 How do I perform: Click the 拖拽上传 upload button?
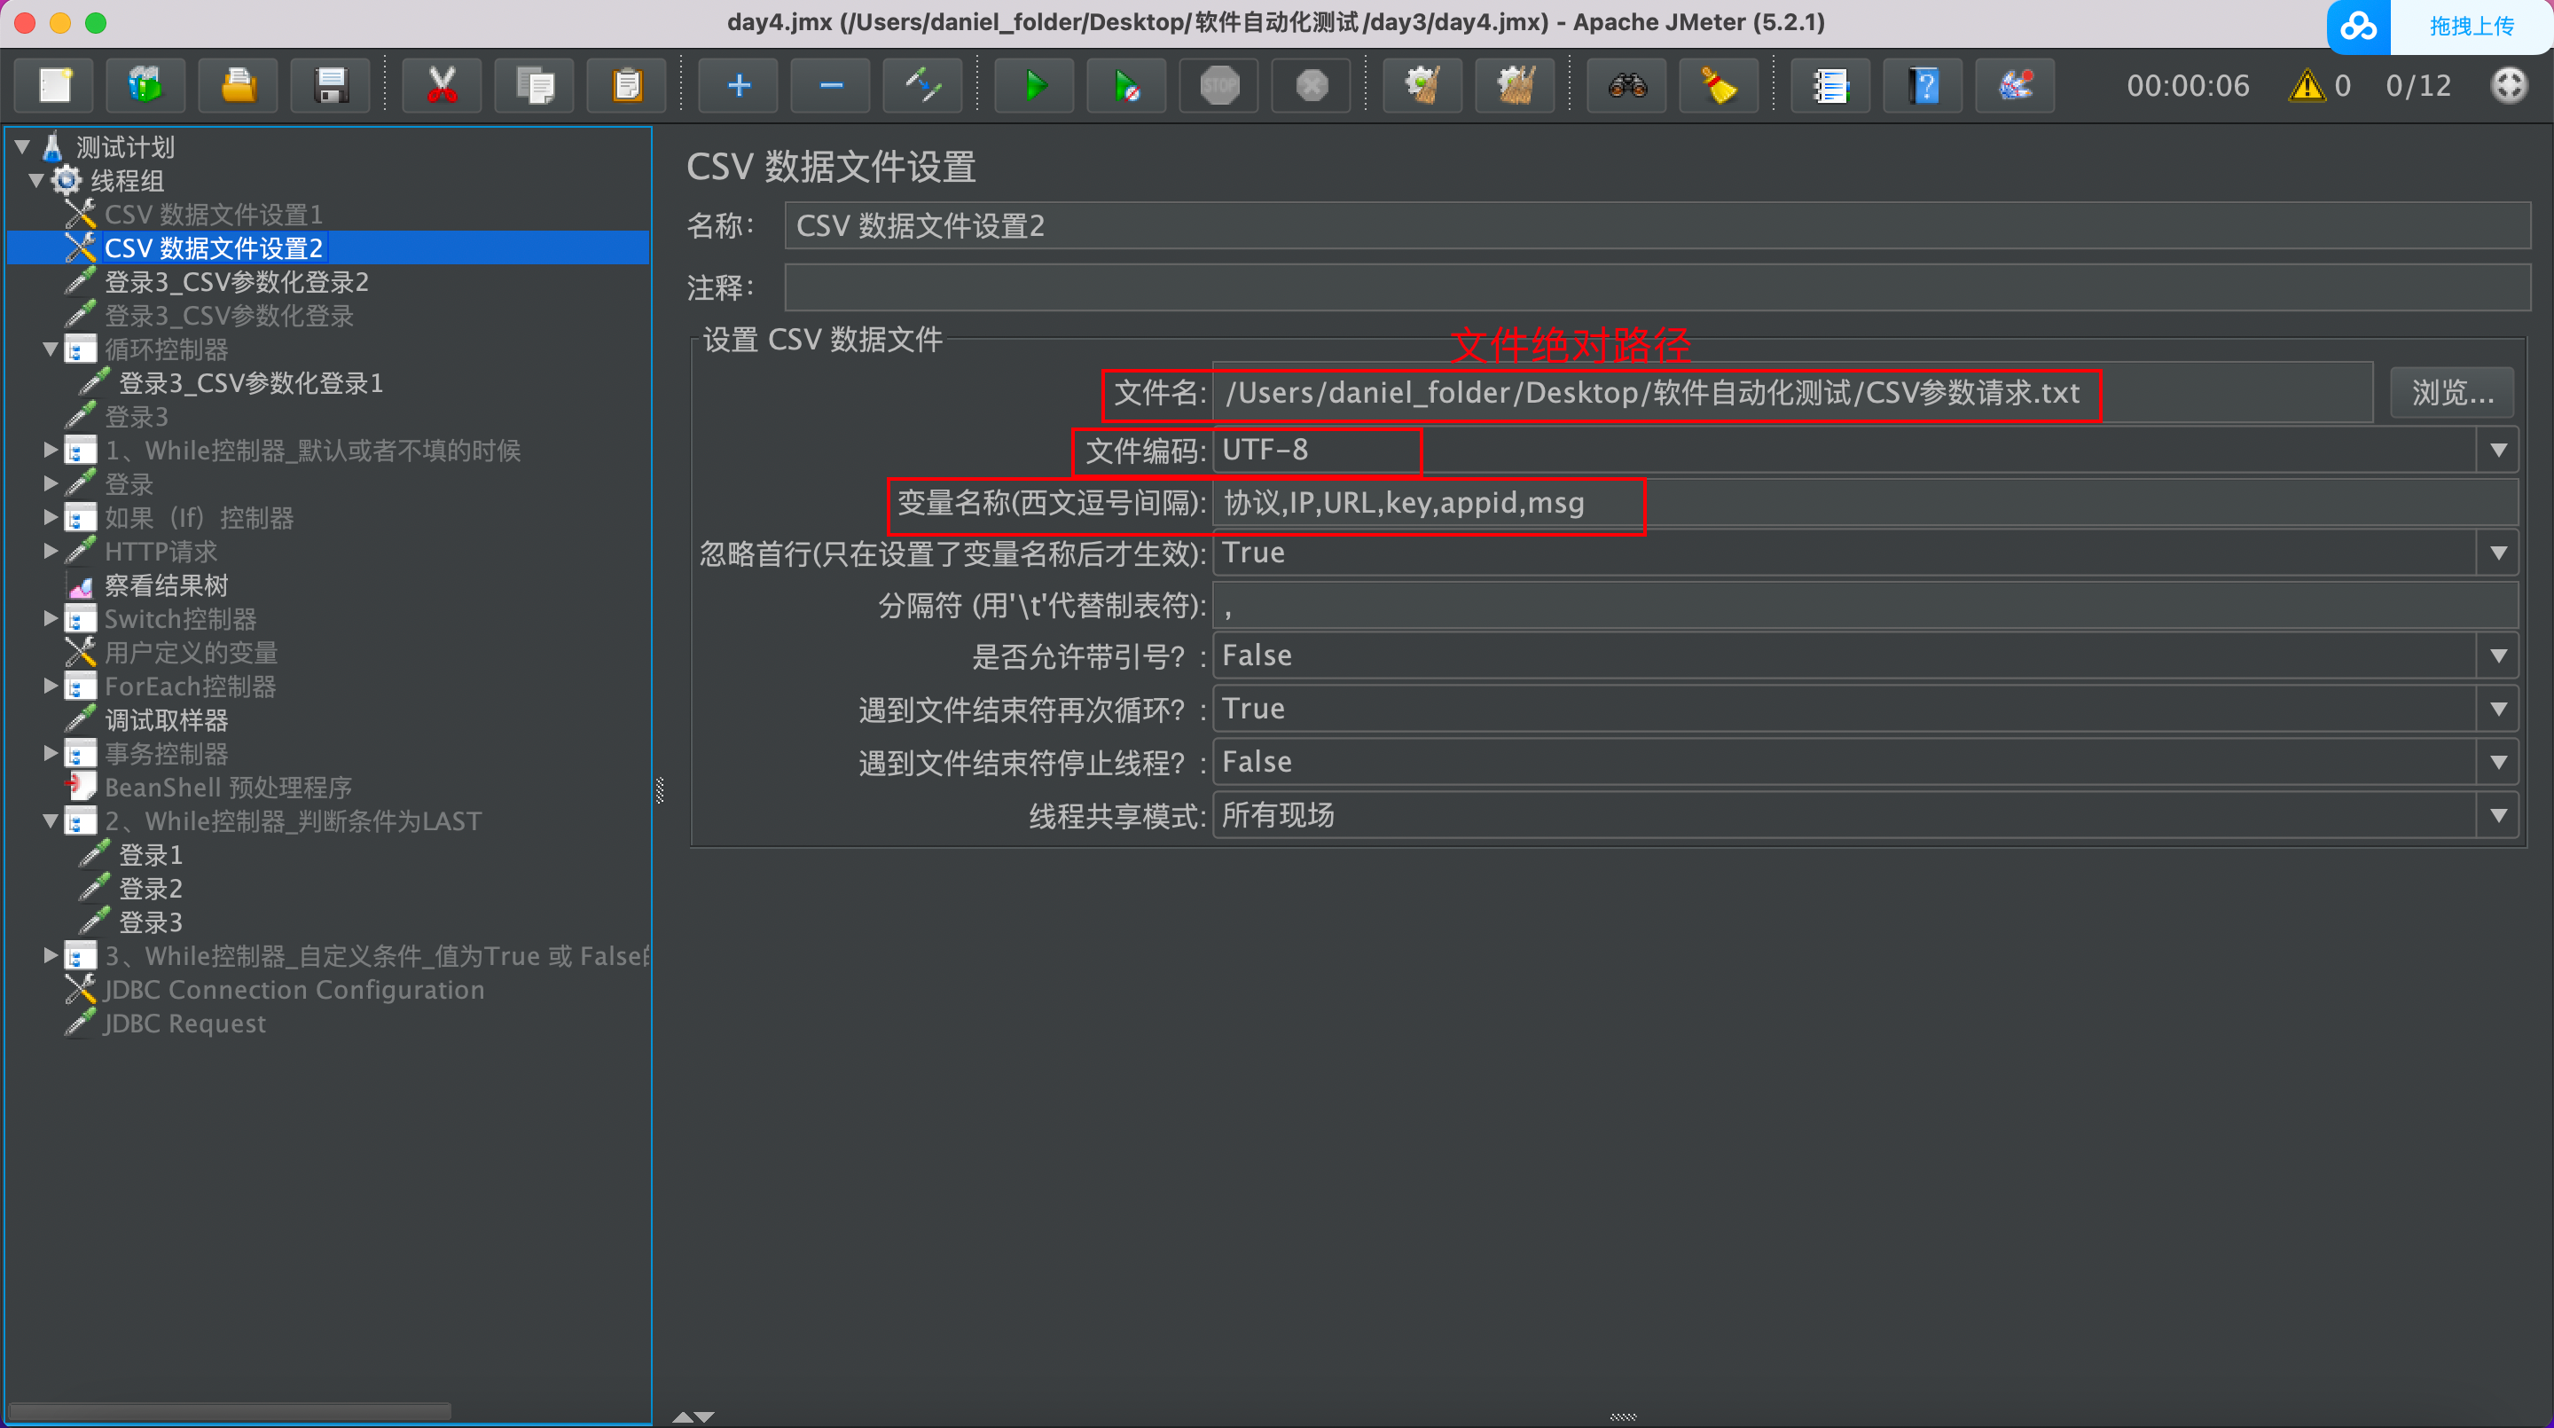click(x=2471, y=26)
